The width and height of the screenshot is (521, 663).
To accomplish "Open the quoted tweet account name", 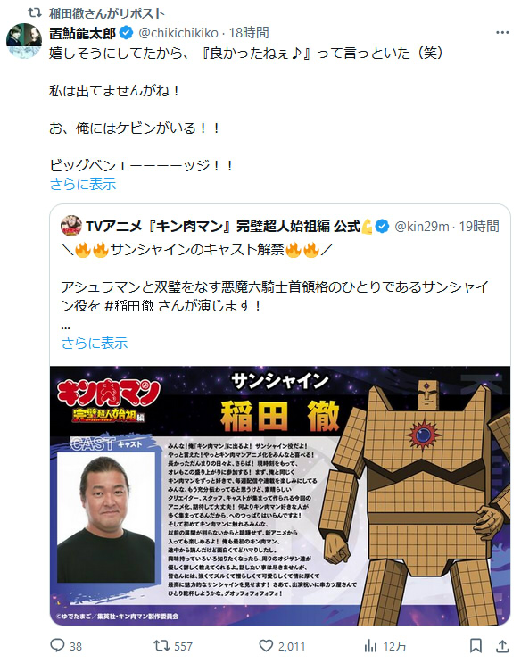I will (x=223, y=227).
